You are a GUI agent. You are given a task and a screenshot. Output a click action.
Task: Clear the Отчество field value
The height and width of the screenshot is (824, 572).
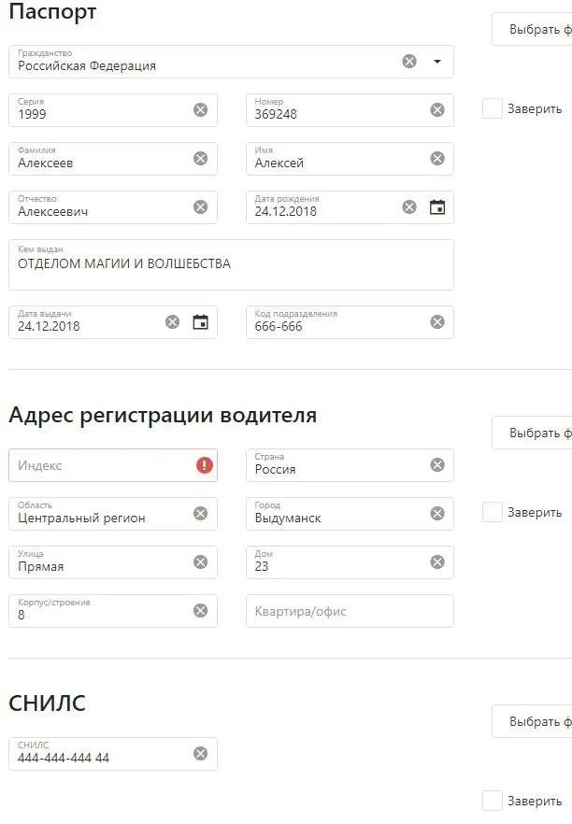coord(200,207)
